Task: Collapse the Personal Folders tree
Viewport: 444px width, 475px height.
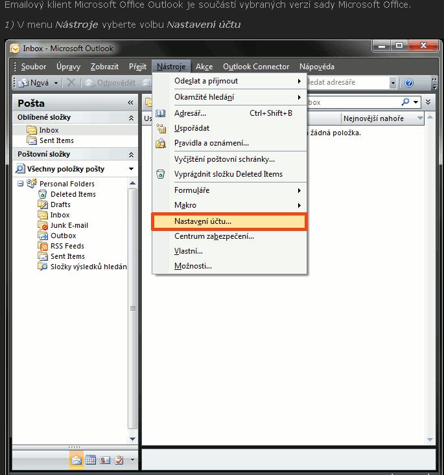Action: click(x=20, y=184)
